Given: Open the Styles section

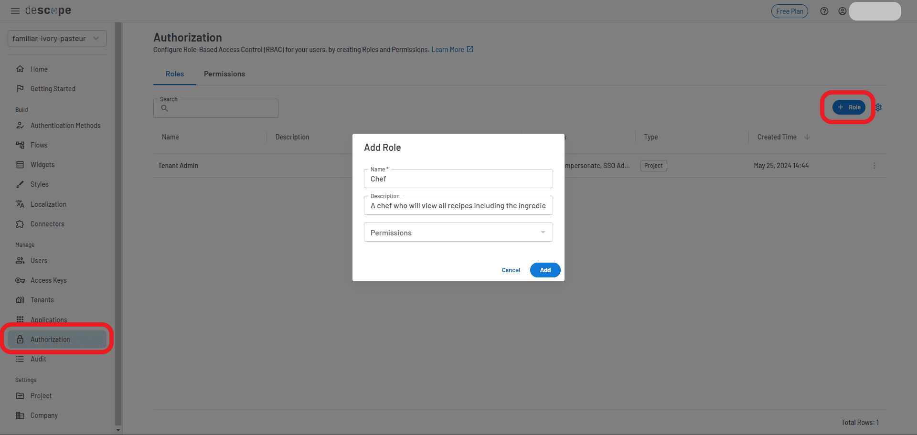Looking at the screenshot, I should (39, 184).
